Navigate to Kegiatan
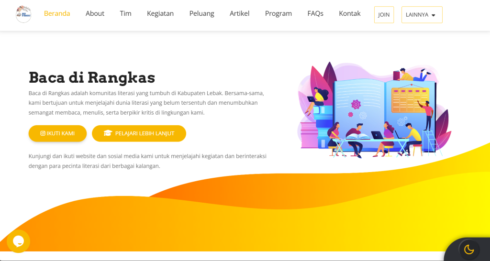The height and width of the screenshot is (261, 490). (x=160, y=14)
